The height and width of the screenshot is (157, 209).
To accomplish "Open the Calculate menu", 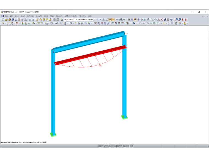I will (31, 16).
